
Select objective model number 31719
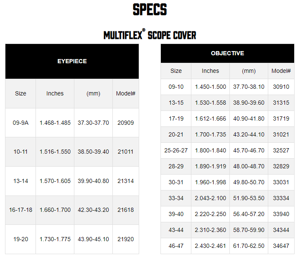point(281,118)
